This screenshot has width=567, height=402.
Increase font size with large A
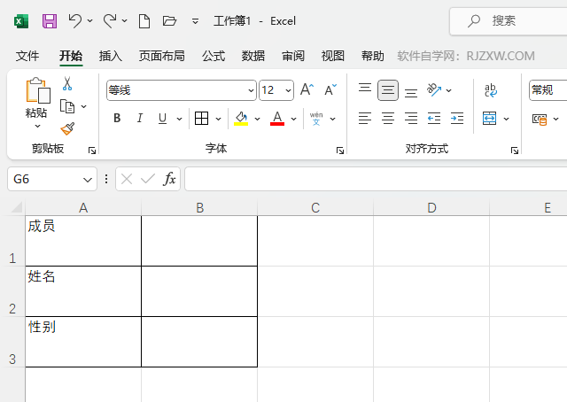click(x=307, y=89)
